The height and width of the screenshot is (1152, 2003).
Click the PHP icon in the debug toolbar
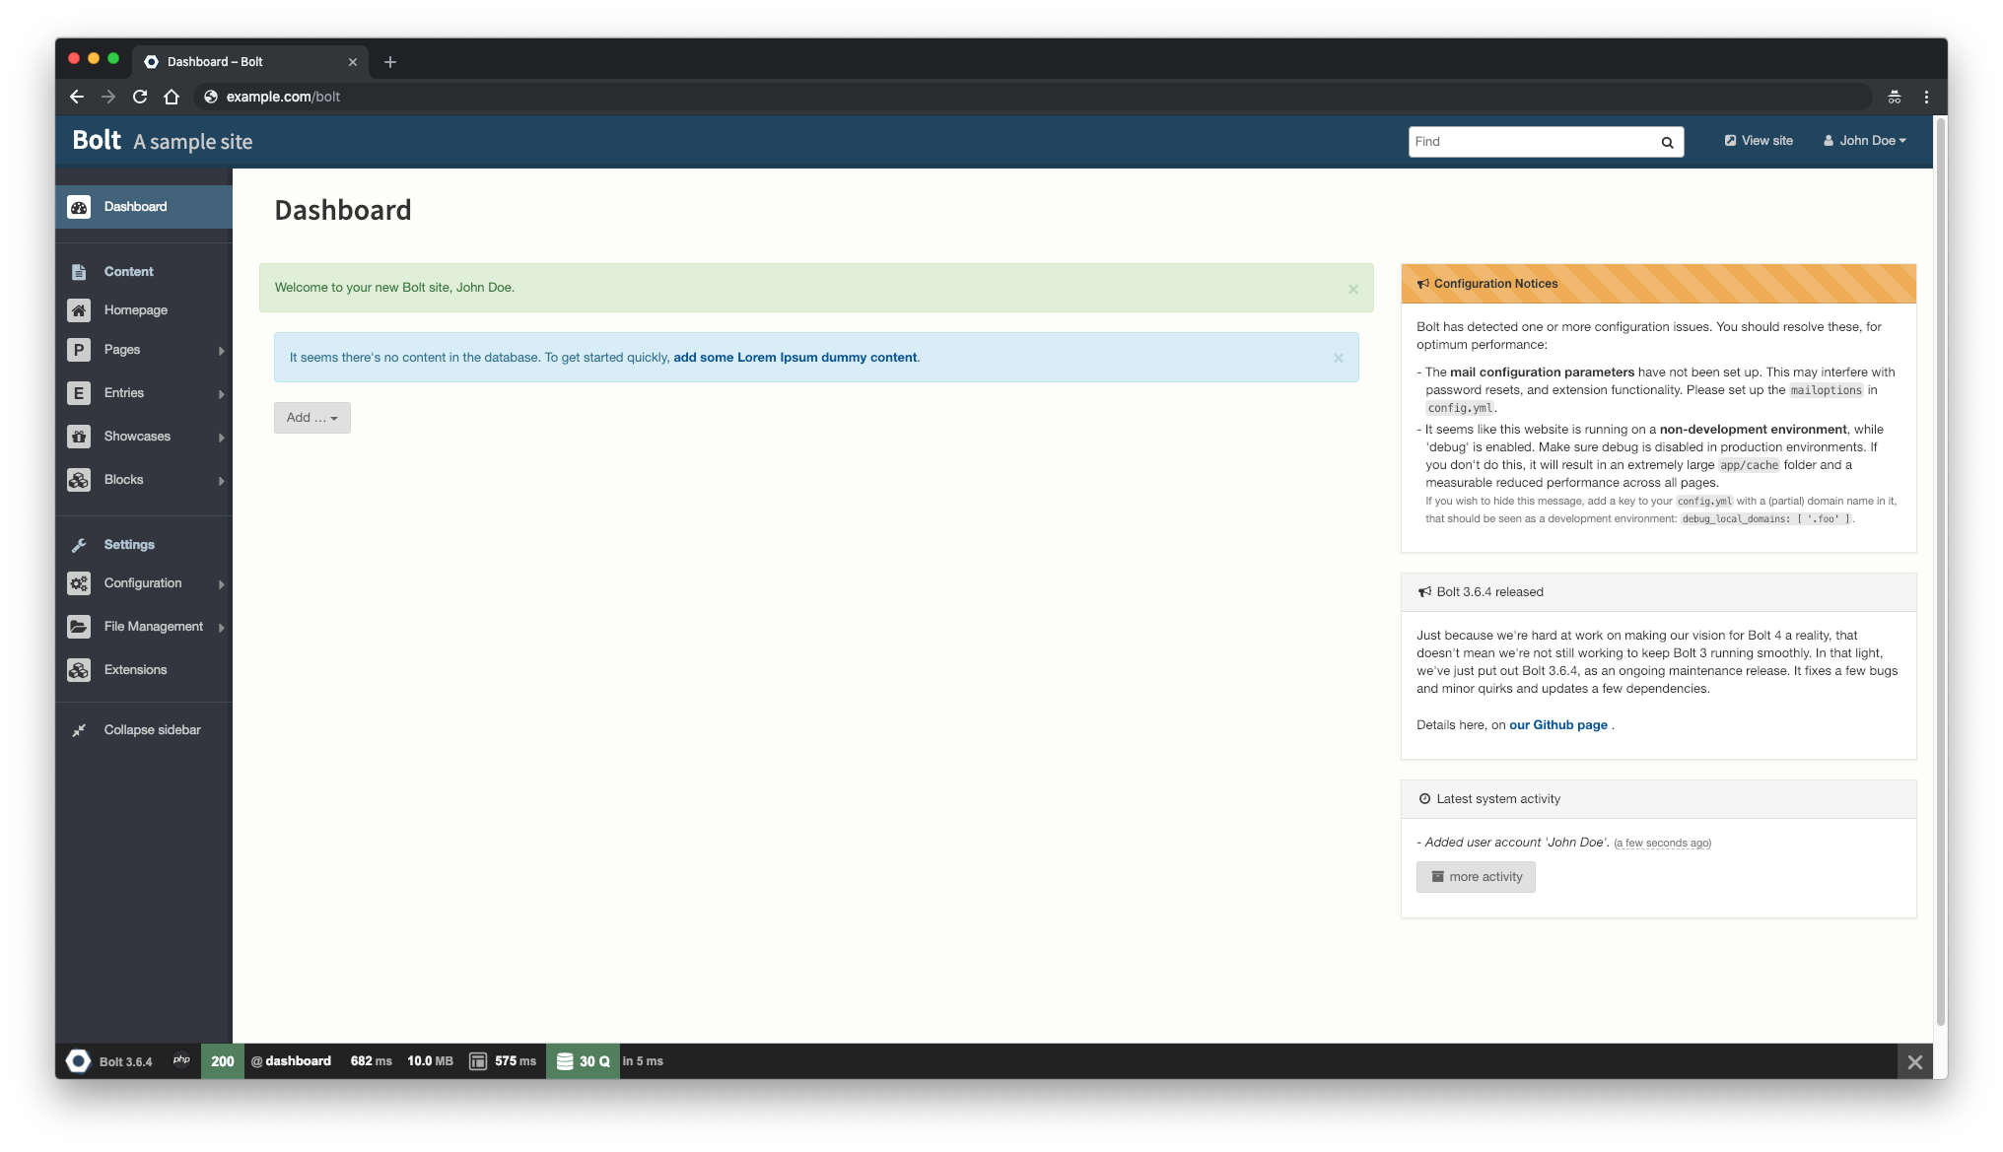[180, 1061]
